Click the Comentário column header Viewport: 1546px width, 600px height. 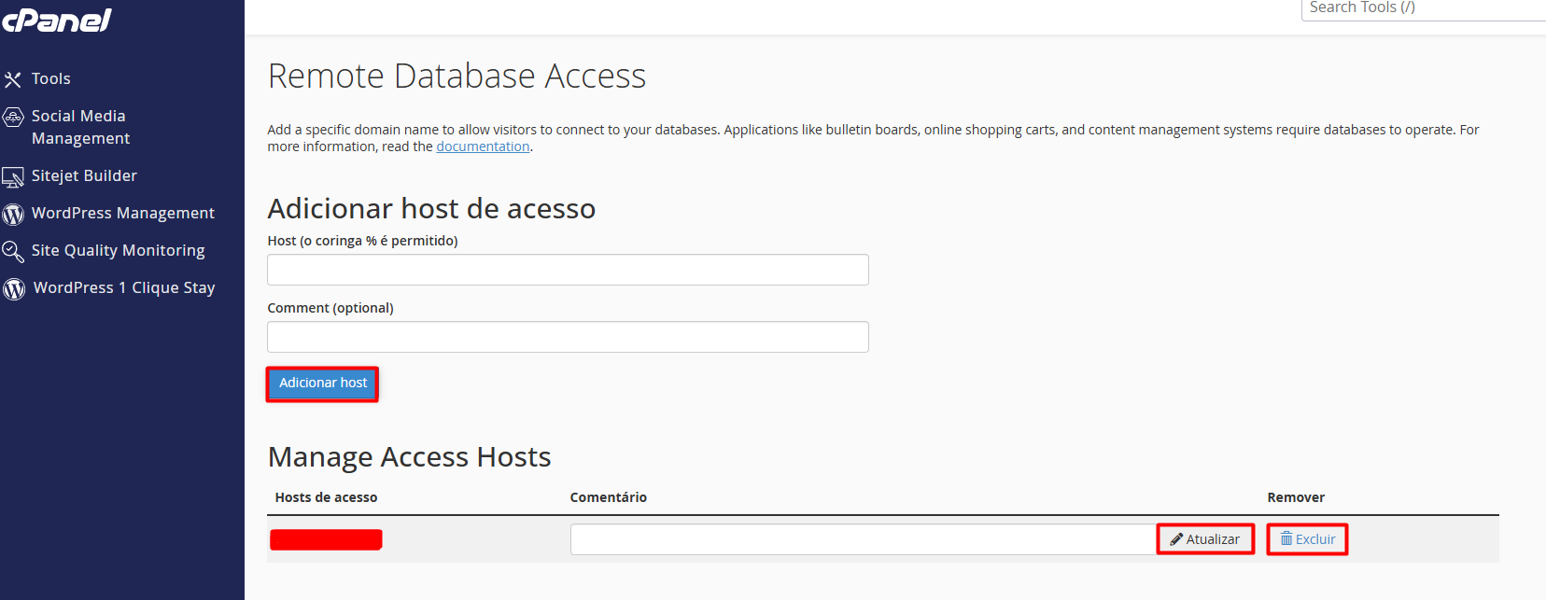(x=609, y=497)
